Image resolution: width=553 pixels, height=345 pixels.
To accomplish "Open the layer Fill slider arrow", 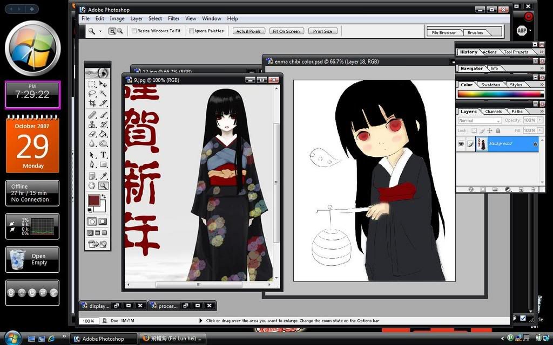I will pos(540,130).
